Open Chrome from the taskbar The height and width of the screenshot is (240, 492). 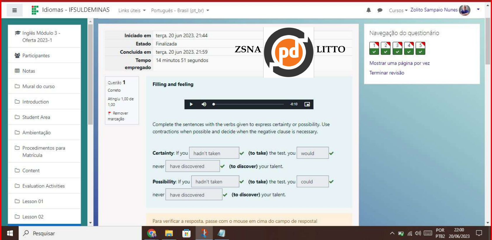(x=152, y=233)
